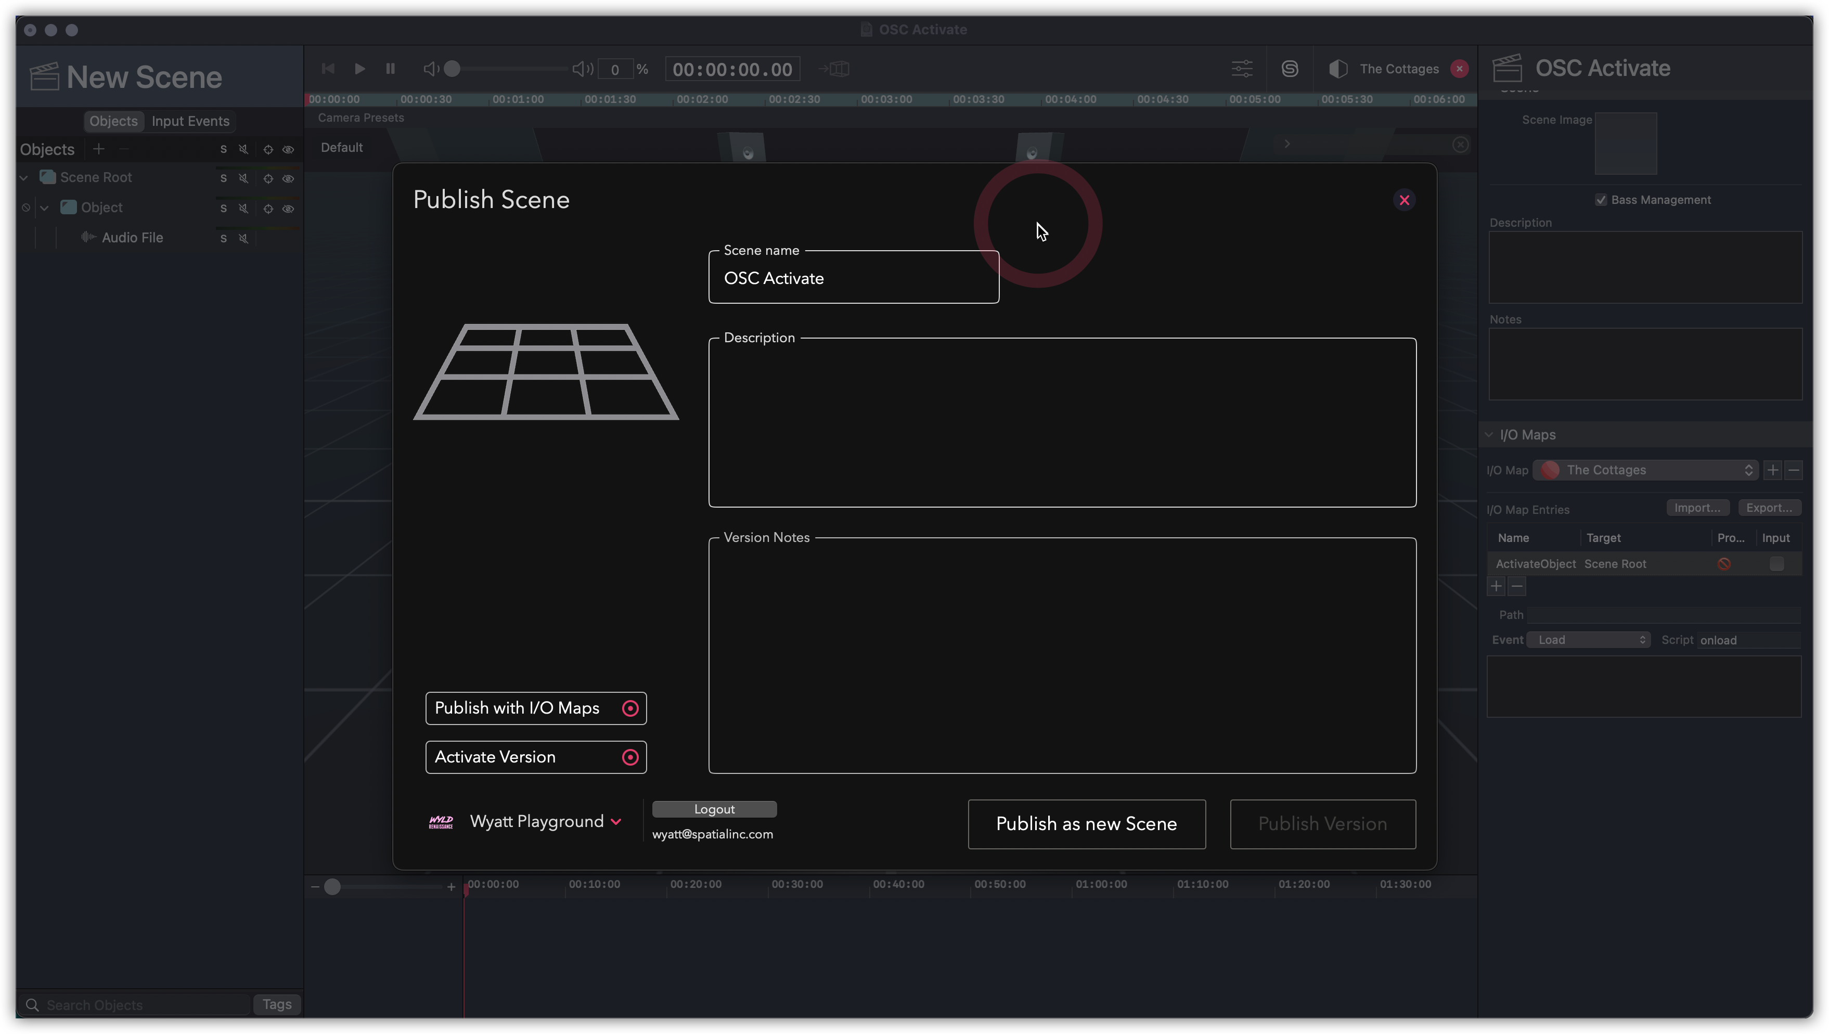
Task: Solo the Object row
Action: point(223,209)
